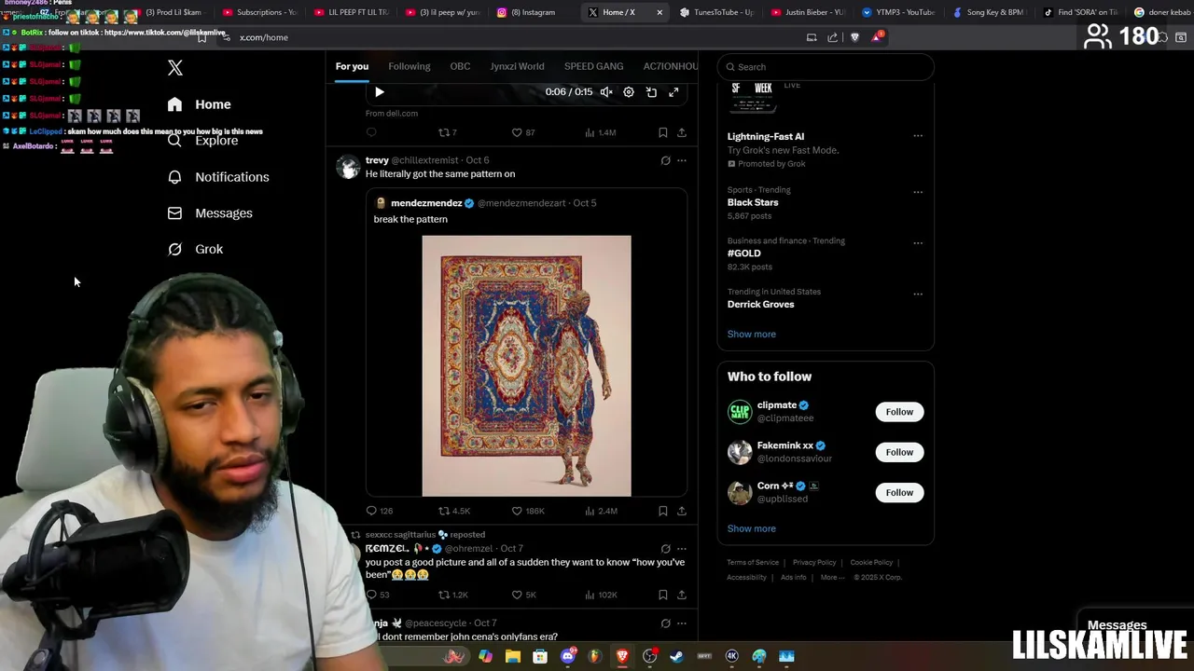This screenshot has width=1194, height=671.
Task: Switch to the Following timeline tab
Action: tap(410, 66)
